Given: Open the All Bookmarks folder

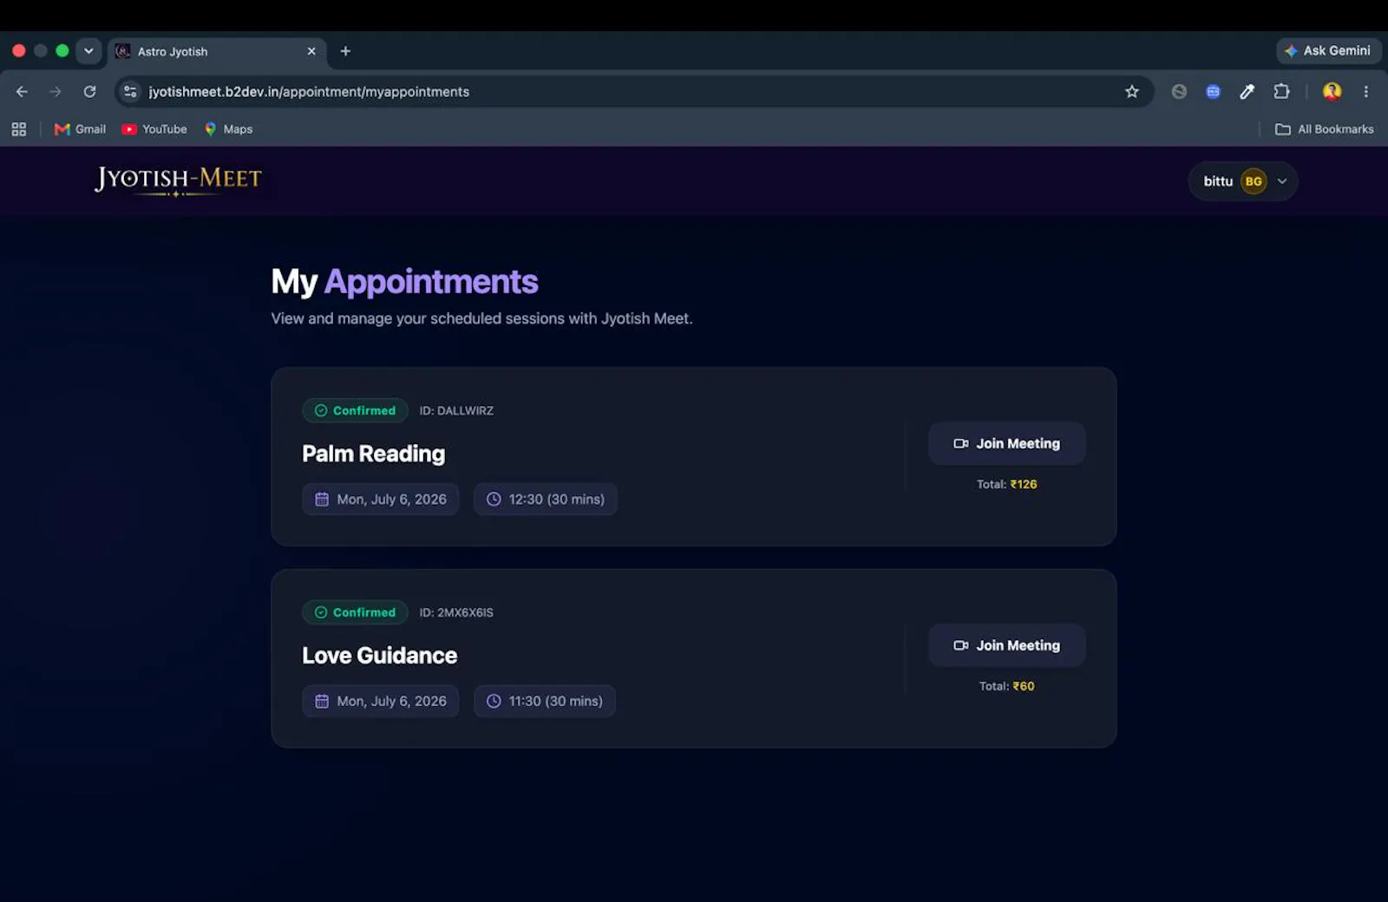Looking at the screenshot, I should click(1324, 129).
